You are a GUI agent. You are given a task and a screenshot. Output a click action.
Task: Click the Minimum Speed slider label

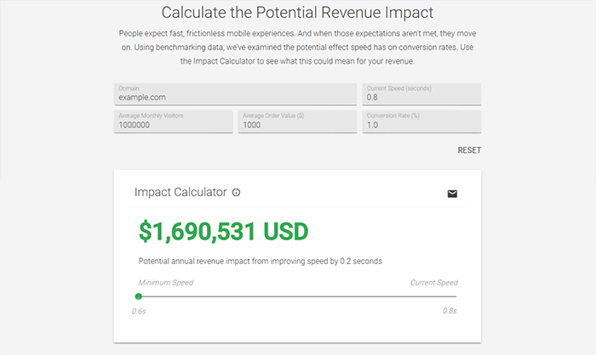166,283
